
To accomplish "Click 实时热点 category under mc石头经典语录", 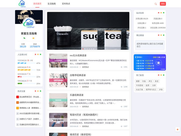I will click(85, 67).
